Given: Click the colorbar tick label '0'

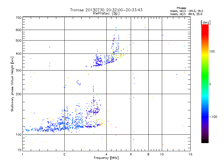Looking at the screenshot, I should tap(210, 84).
